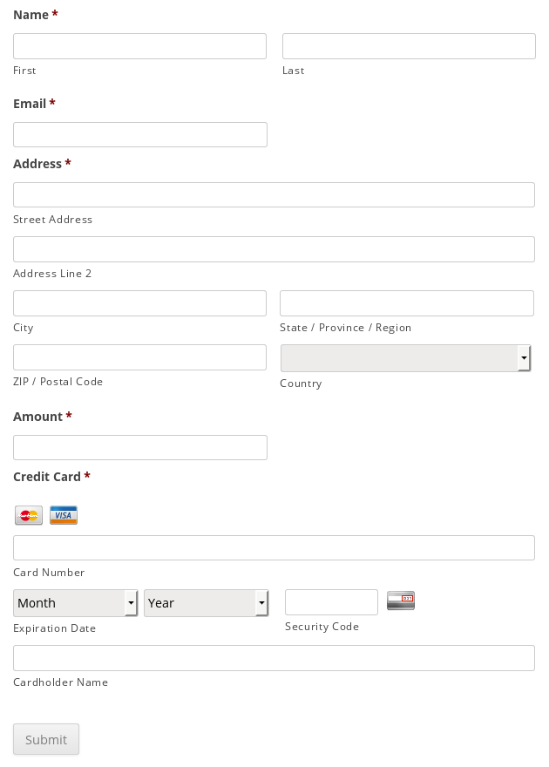Click the MasterCard icon
Screen dimensions: 549x767
click(29, 516)
